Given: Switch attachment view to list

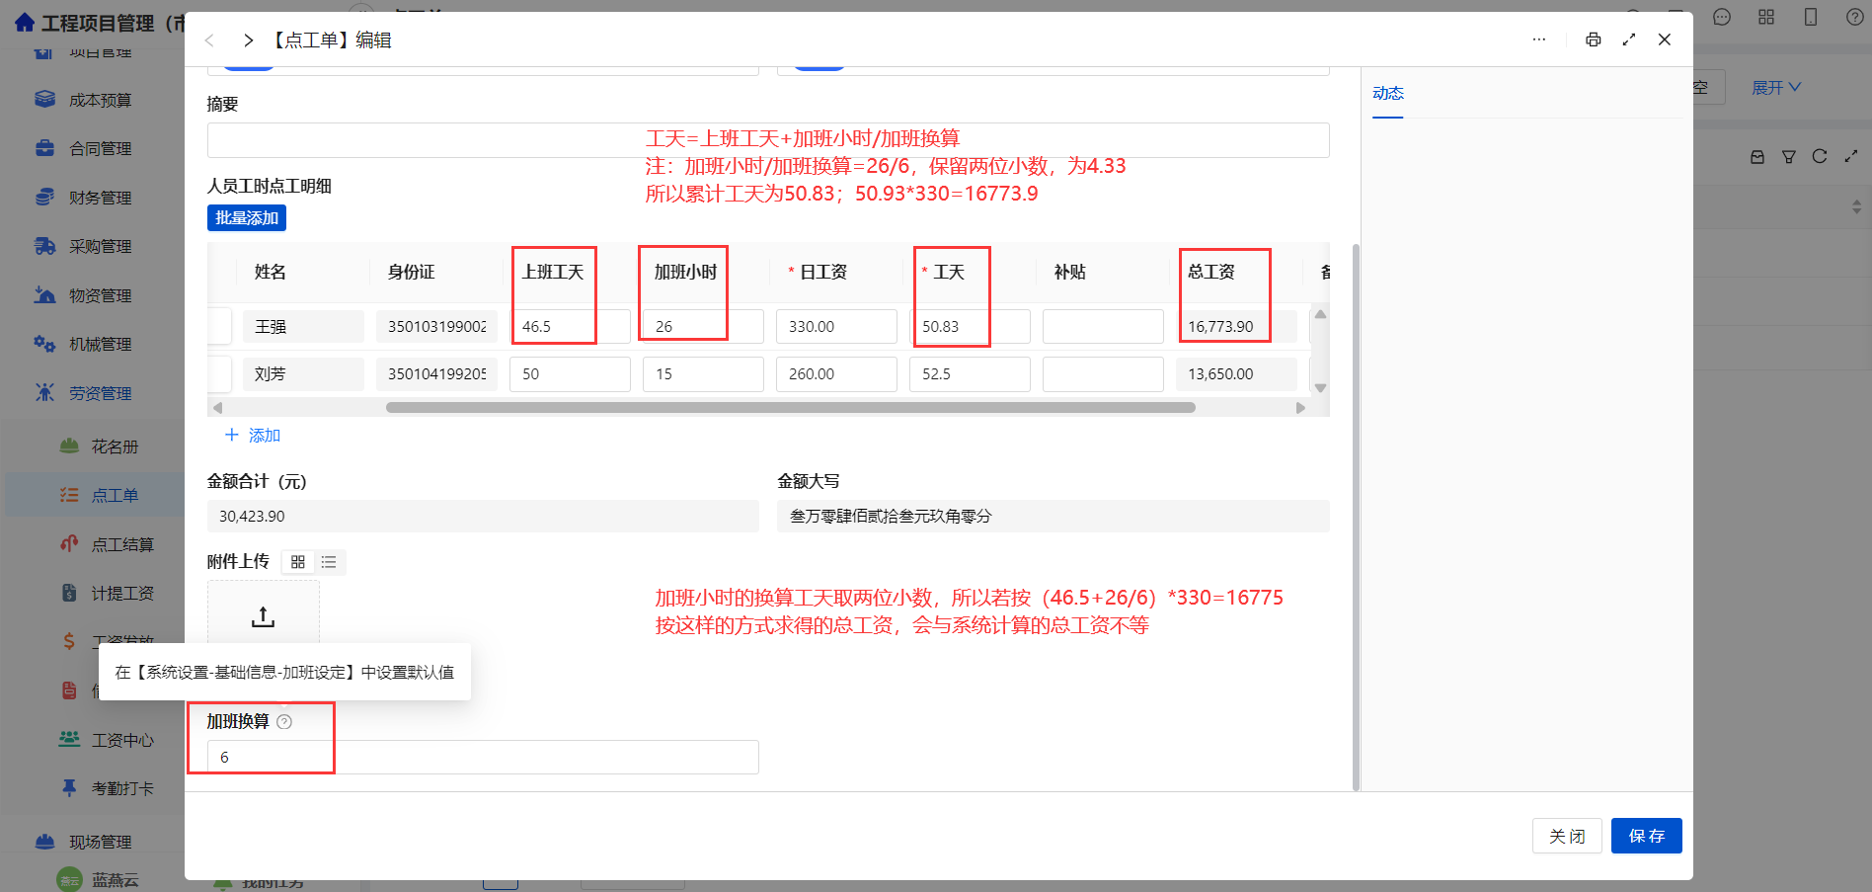Looking at the screenshot, I should (x=329, y=562).
